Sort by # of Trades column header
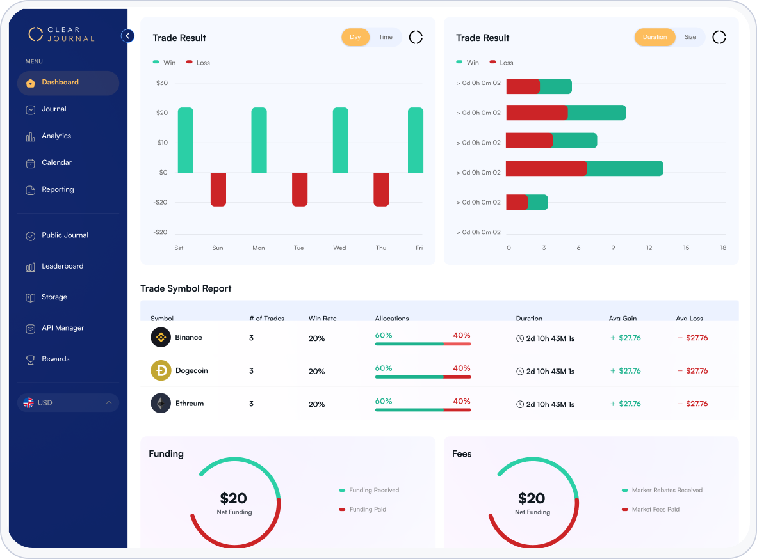 [x=266, y=319]
